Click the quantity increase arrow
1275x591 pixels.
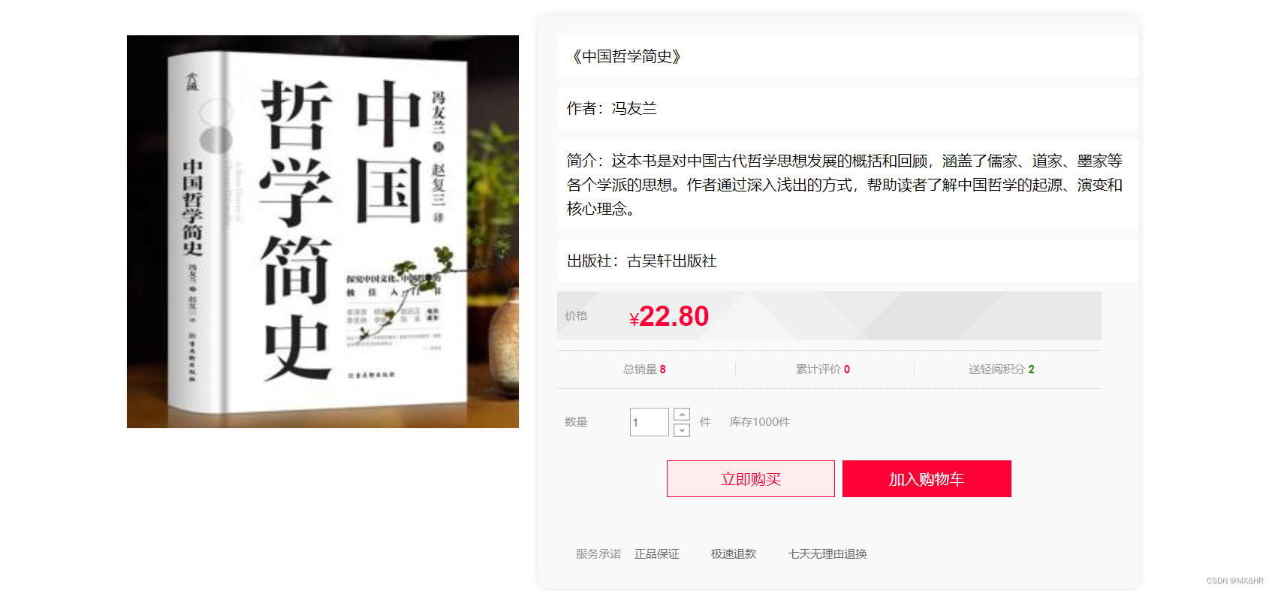click(682, 415)
